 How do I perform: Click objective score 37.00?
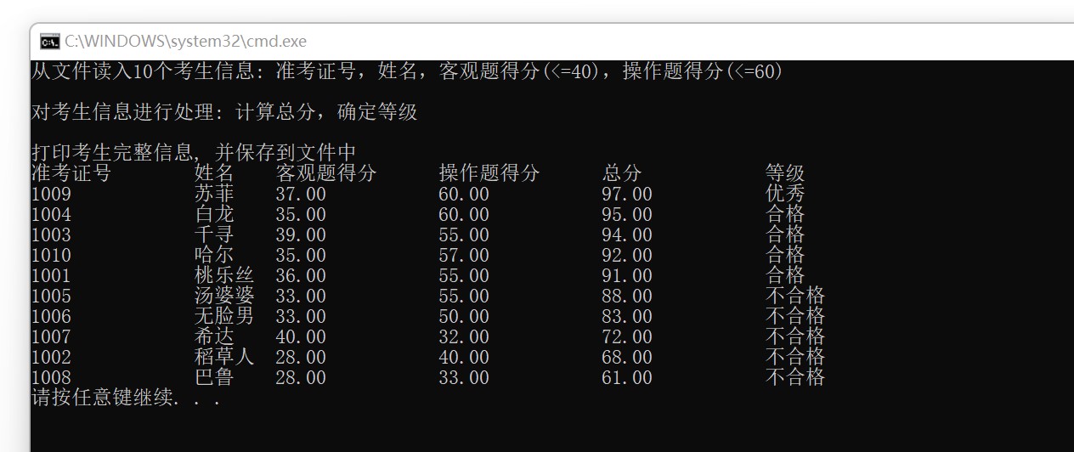(301, 195)
